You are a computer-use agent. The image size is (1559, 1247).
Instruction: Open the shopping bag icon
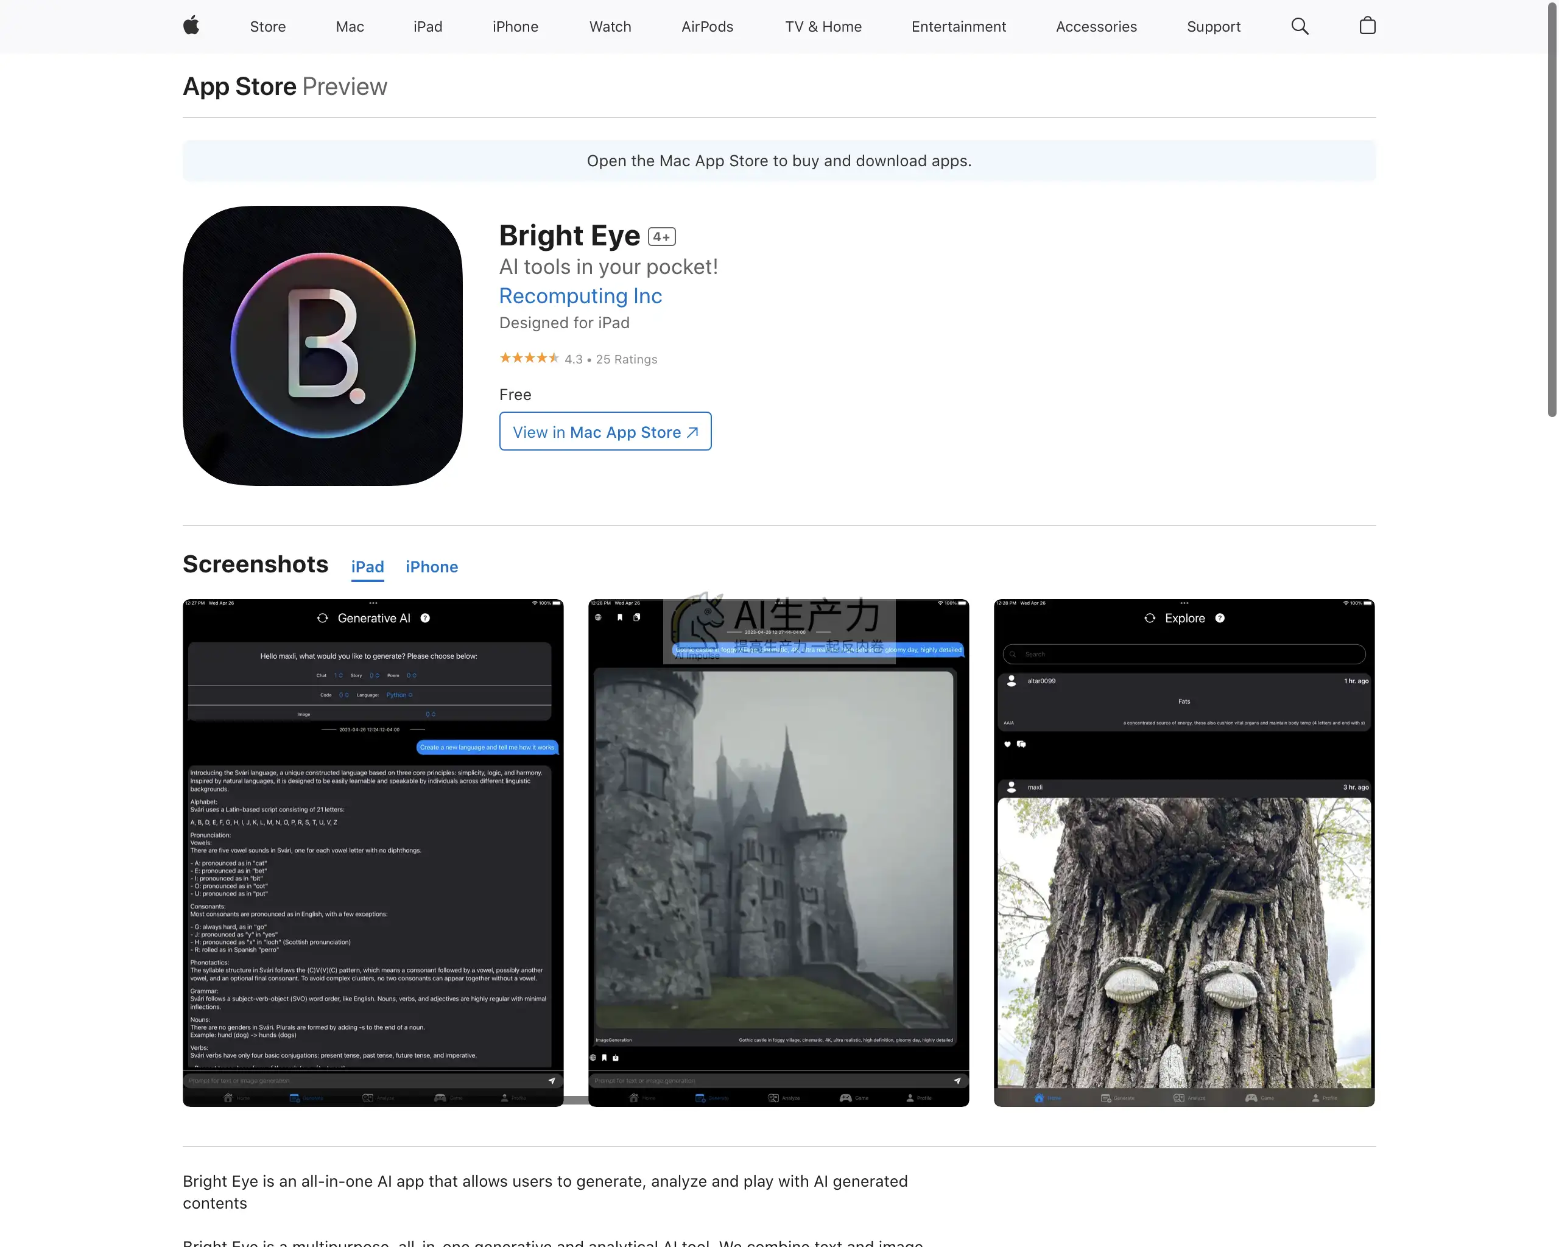coord(1367,26)
